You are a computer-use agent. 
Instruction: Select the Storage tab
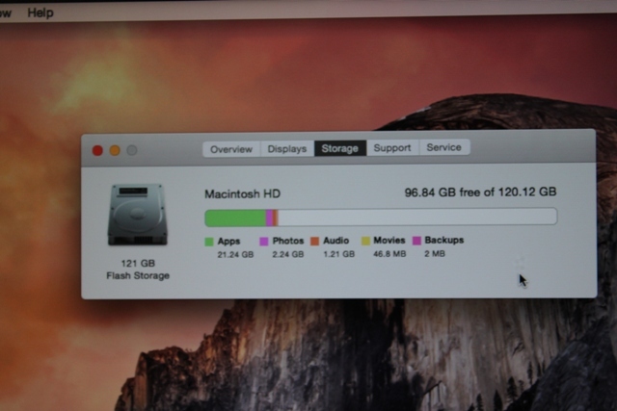pos(340,148)
